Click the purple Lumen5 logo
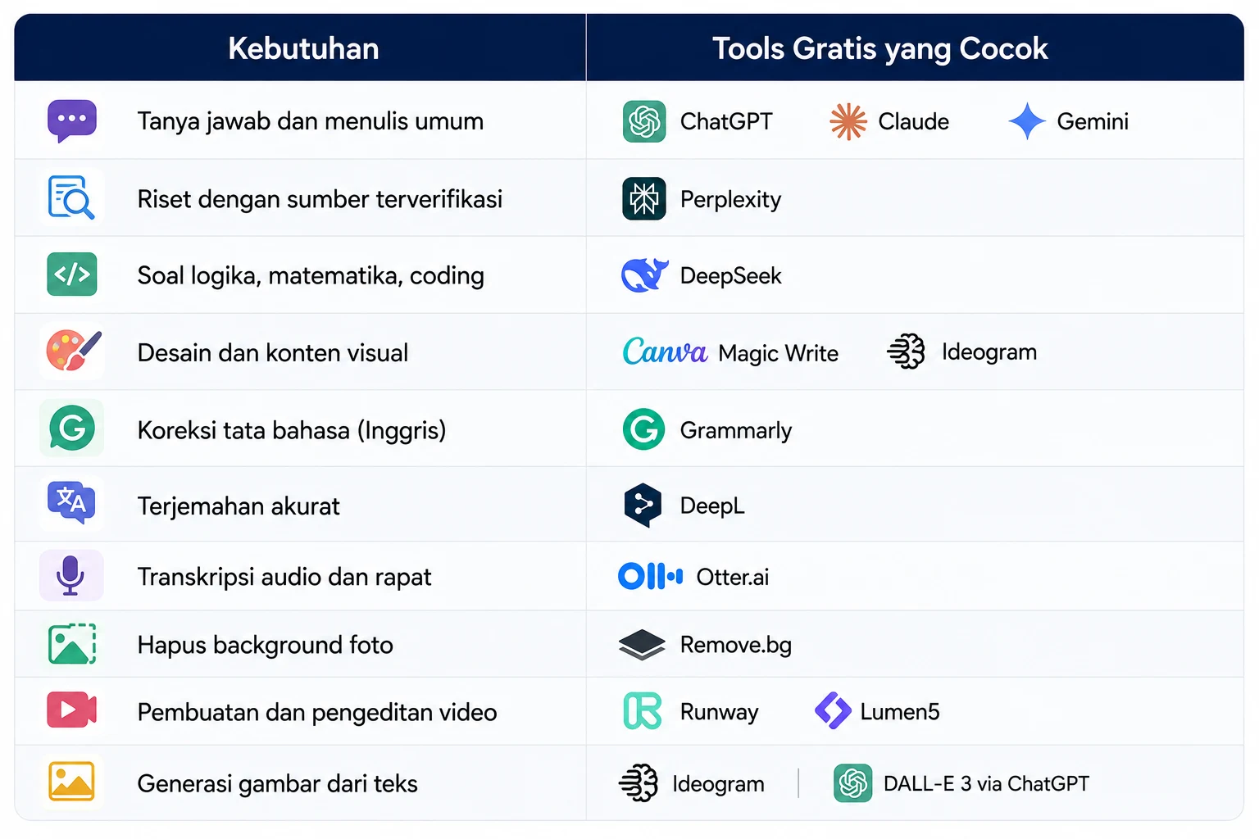 click(833, 710)
